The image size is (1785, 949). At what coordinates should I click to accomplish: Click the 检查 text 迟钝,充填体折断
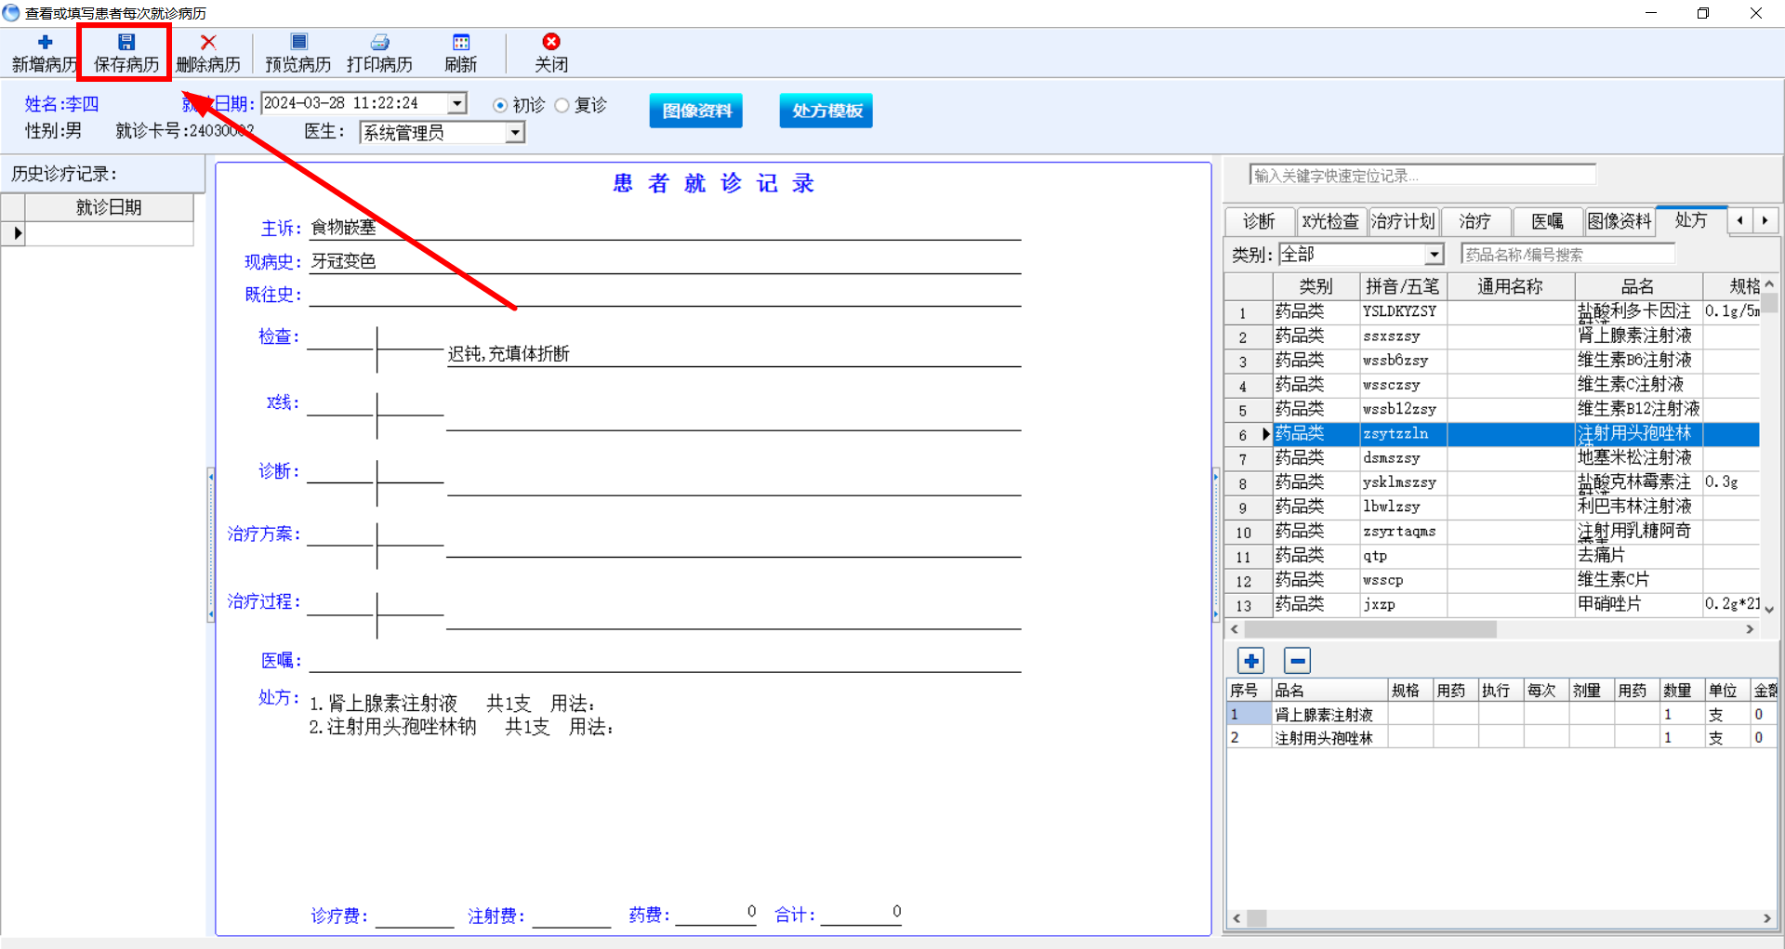tap(509, 354)
